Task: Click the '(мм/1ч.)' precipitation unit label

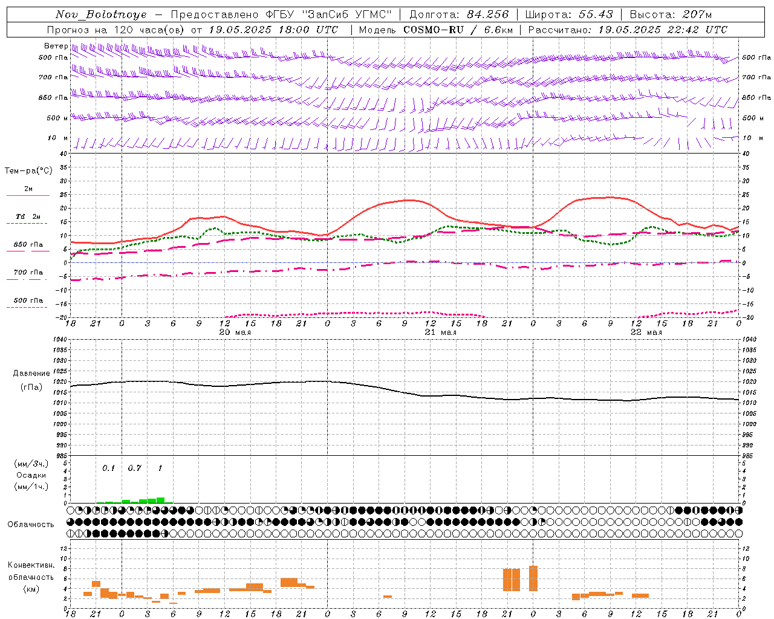Action: pos(31,487)
